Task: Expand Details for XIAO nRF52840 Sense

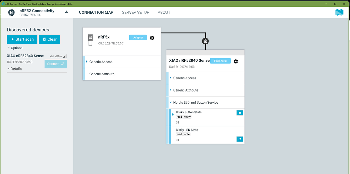Action: click(14, 69)
